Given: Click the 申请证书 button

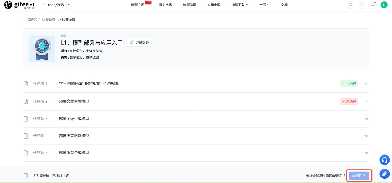Looking at the screenshot, I should coord(359,176).
